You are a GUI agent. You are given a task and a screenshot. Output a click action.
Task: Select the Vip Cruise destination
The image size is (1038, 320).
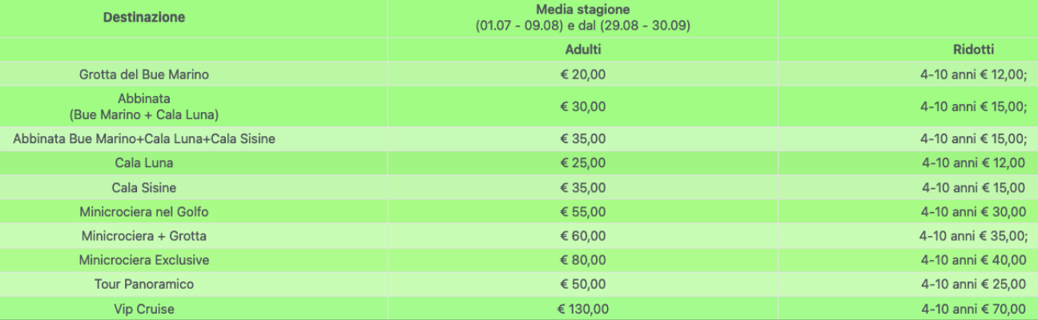(x=144, y=309)
